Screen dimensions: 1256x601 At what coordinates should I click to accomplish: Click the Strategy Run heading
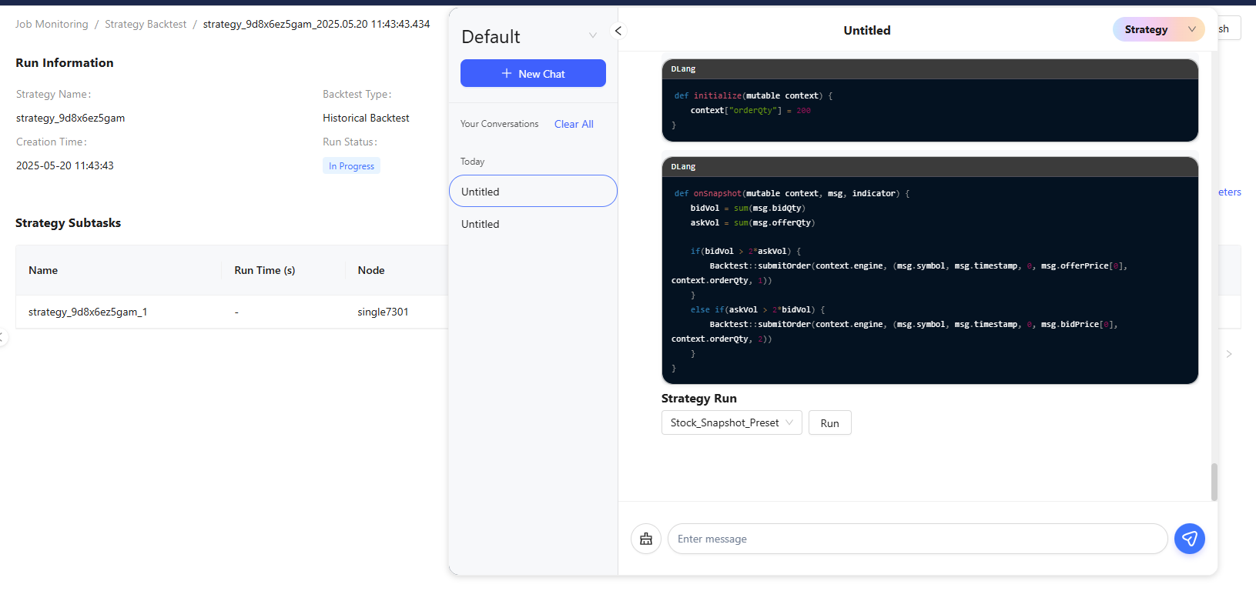point(698,398)
